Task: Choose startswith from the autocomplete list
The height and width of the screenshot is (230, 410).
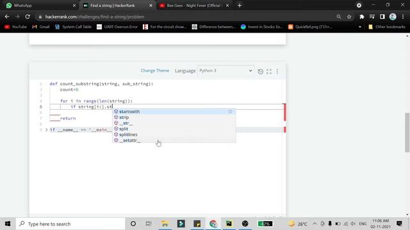Action: (x=174, y=111)
